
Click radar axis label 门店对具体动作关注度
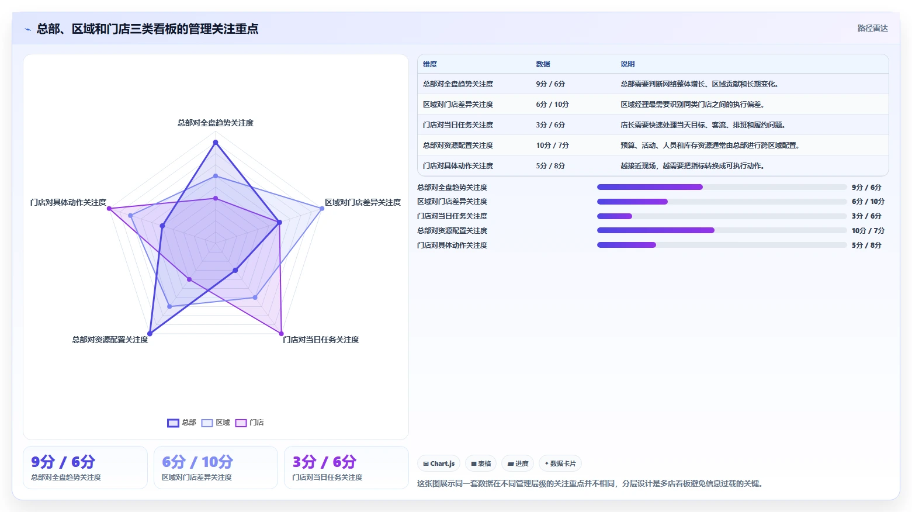(68, 202)
